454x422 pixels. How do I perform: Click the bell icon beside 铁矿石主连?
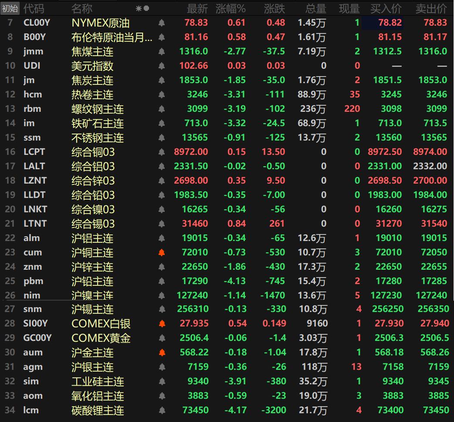[162, 124]
